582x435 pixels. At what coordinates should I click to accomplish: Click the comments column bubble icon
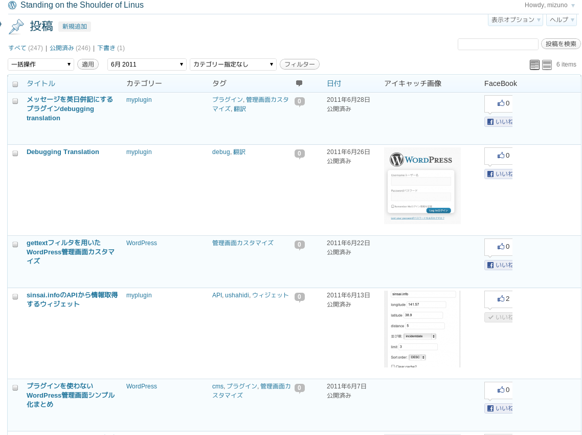point(299,83)
